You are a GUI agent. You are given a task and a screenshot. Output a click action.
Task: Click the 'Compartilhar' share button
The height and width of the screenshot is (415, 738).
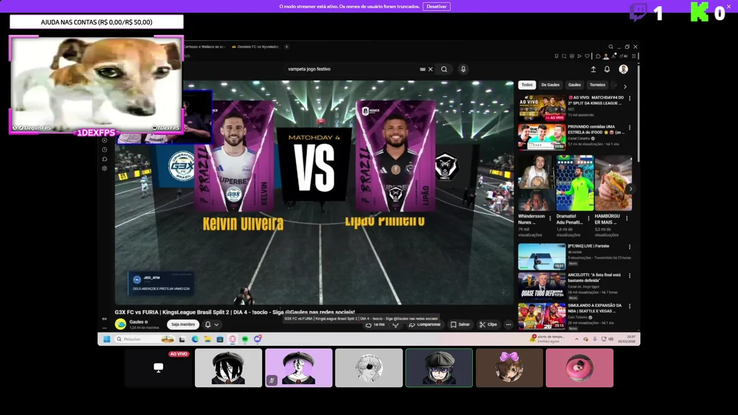[x=424, y=325]
